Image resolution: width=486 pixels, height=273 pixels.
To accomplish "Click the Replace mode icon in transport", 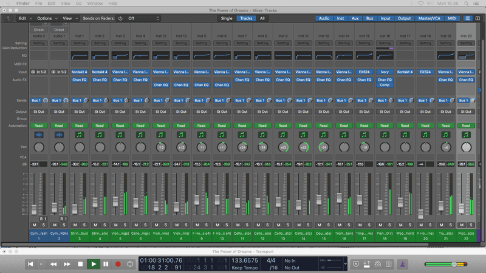I will pyautogui.click(x=356, y=264).
